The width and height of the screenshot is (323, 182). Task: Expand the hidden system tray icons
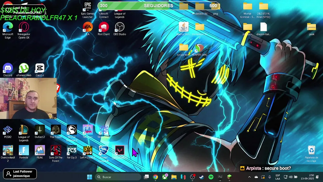coord(249,177)
